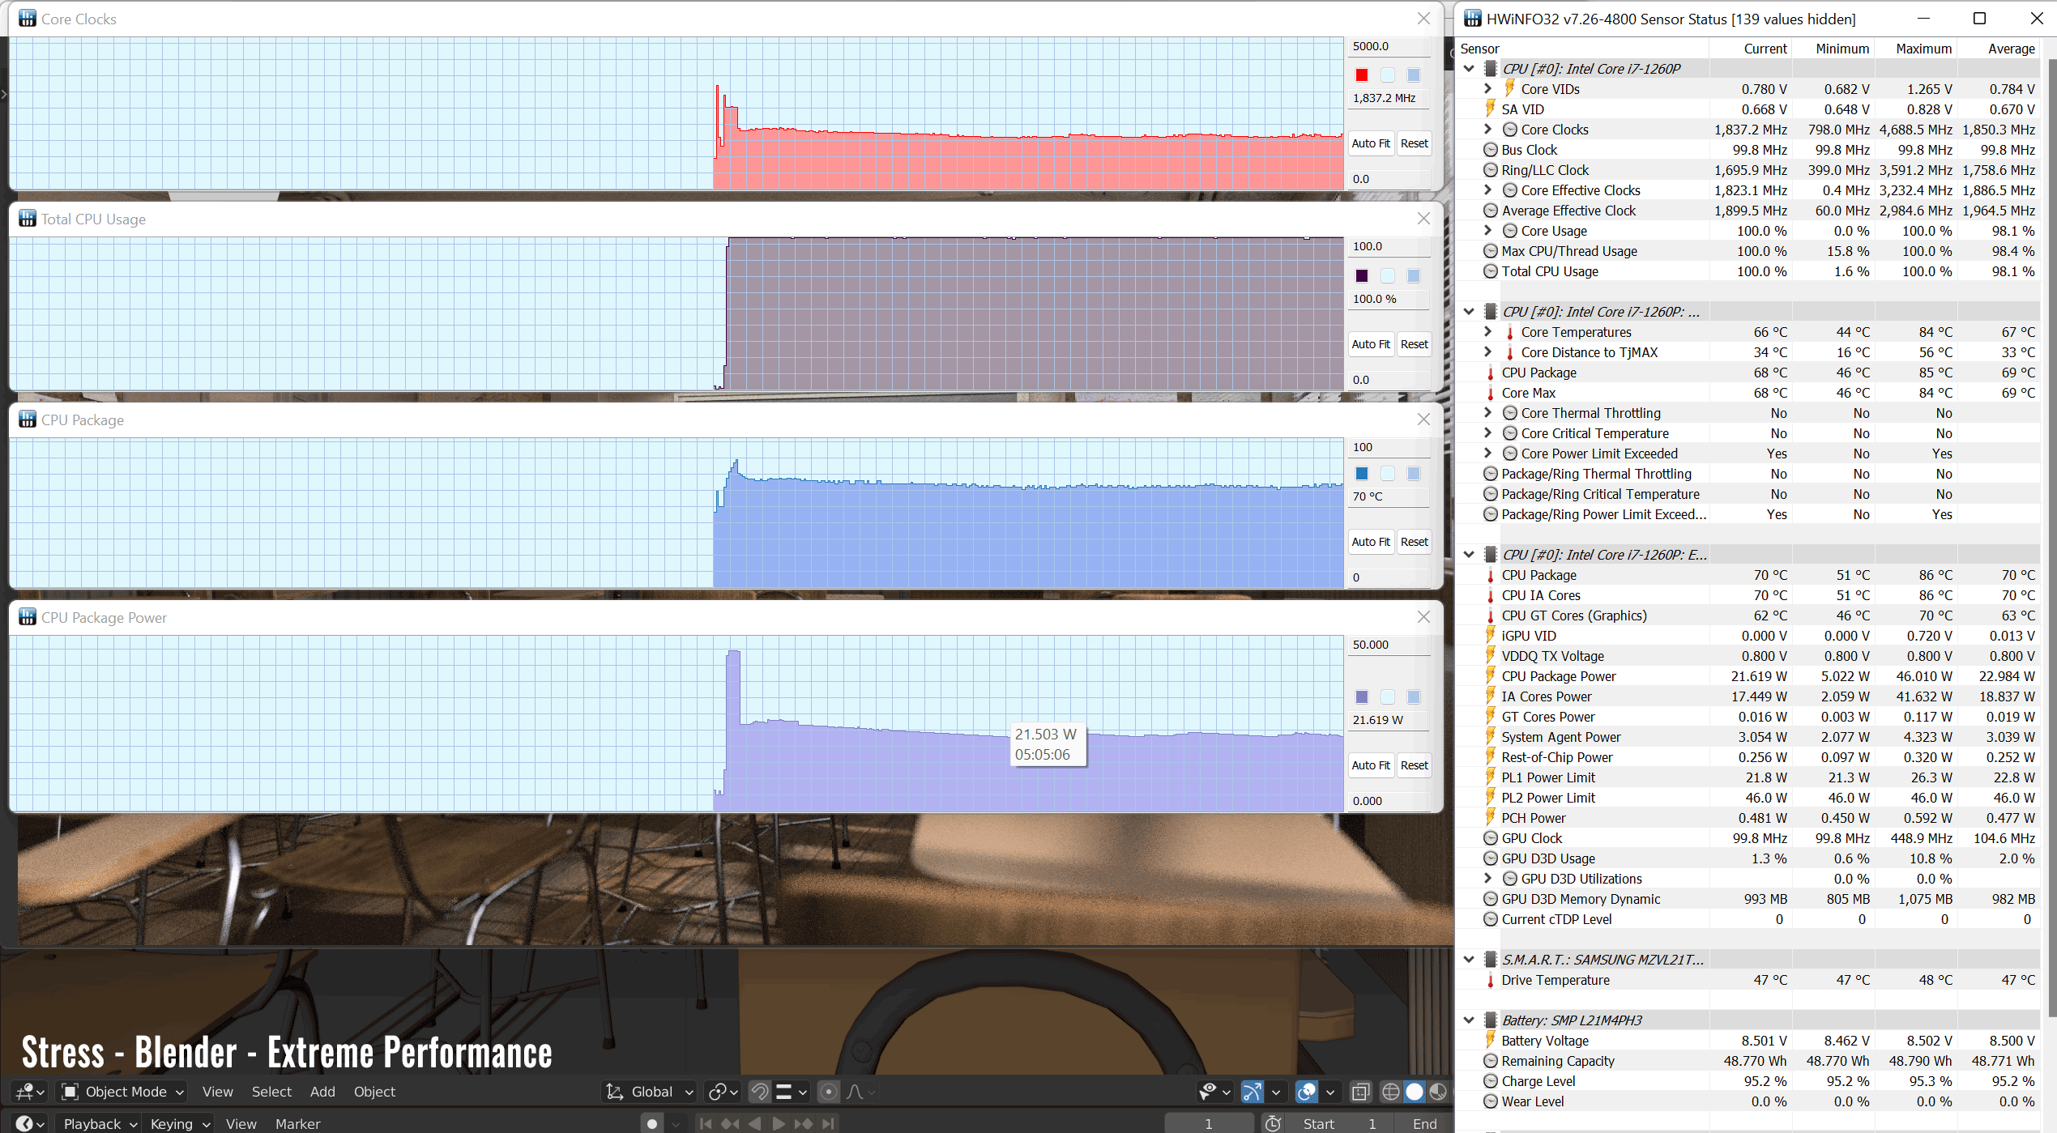Open the timeline Marker menu
The image size is (2057, 1133).
pos(297,1123)
